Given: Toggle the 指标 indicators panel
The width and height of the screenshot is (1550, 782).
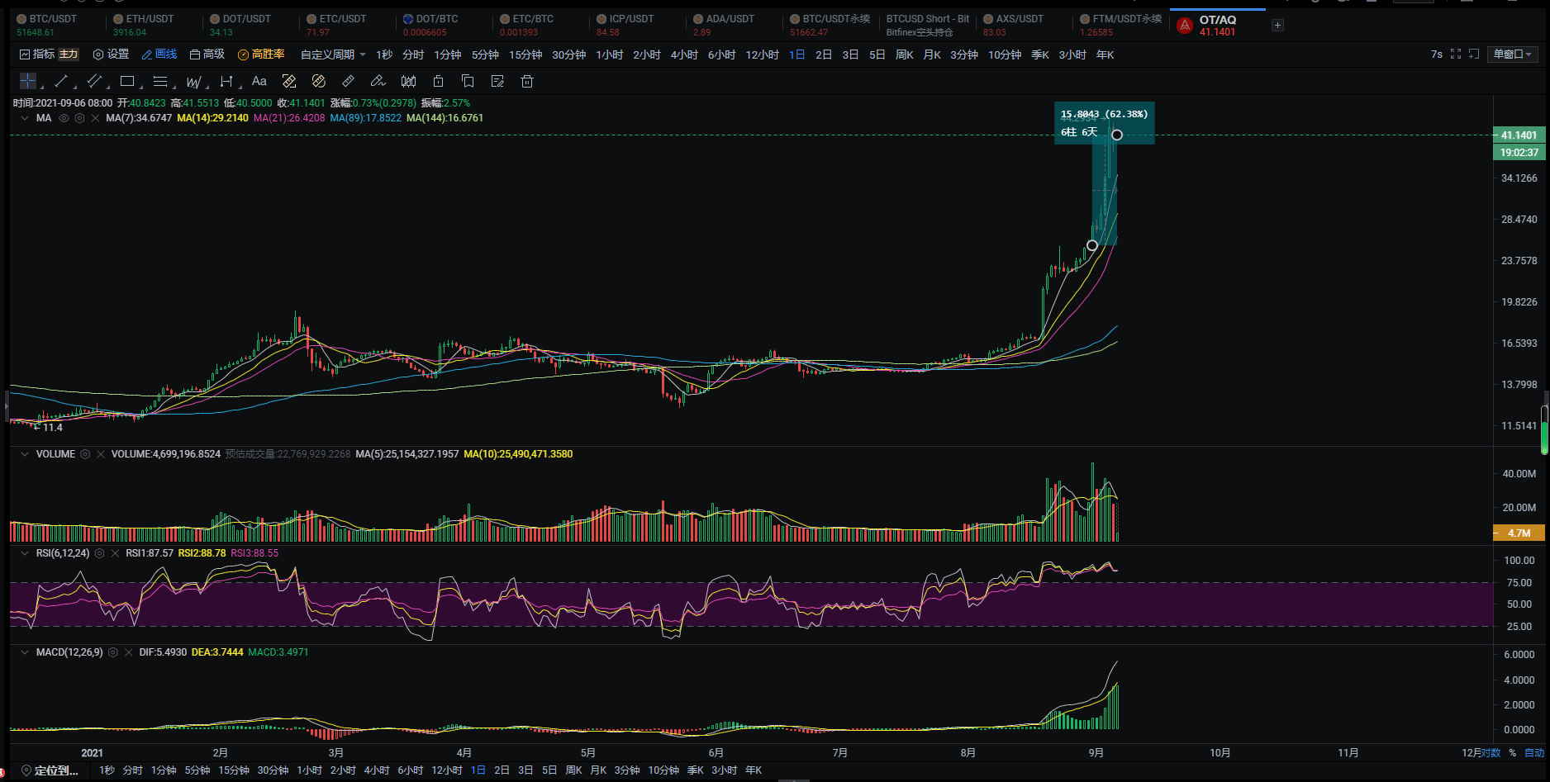Looking at the screenshot, I should (36, 55).
